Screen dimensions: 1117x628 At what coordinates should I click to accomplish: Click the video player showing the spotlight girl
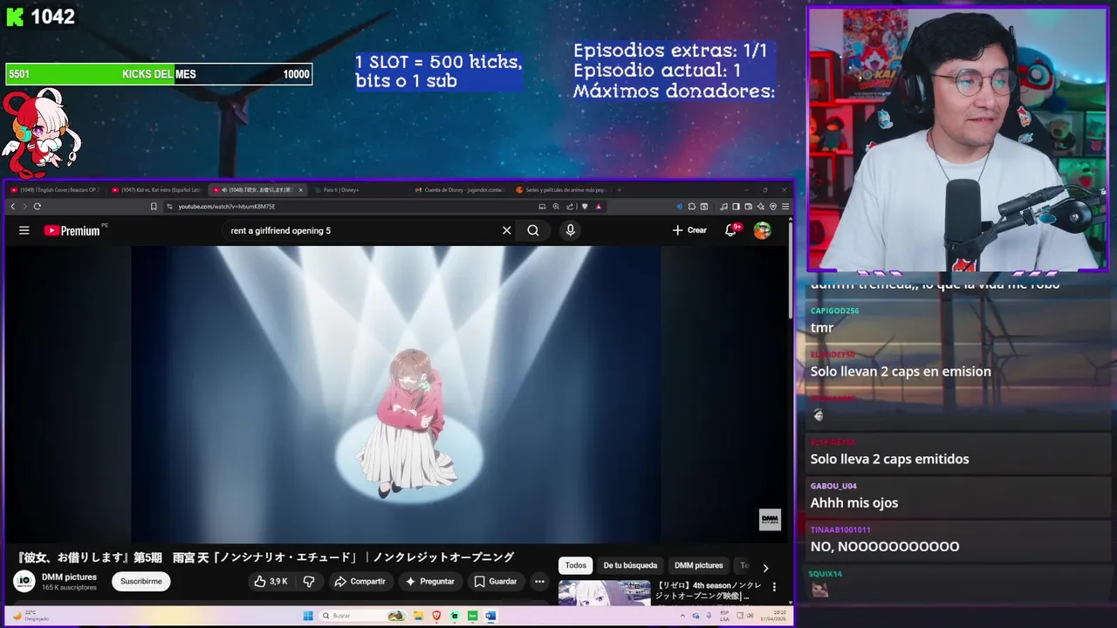click(x=396, y=394)
